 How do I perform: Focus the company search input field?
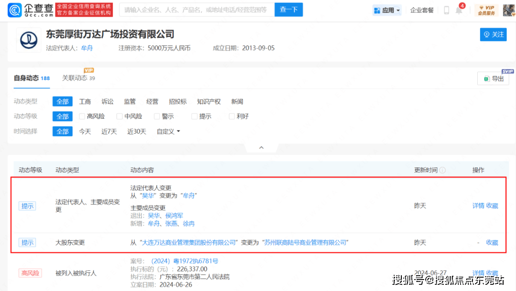coord(197,10)
